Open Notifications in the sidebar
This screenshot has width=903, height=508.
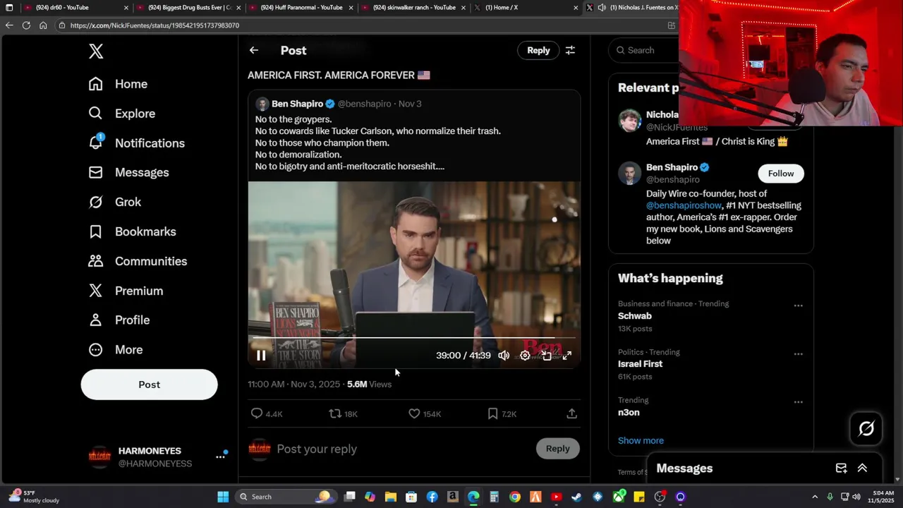tap(136, 143)
